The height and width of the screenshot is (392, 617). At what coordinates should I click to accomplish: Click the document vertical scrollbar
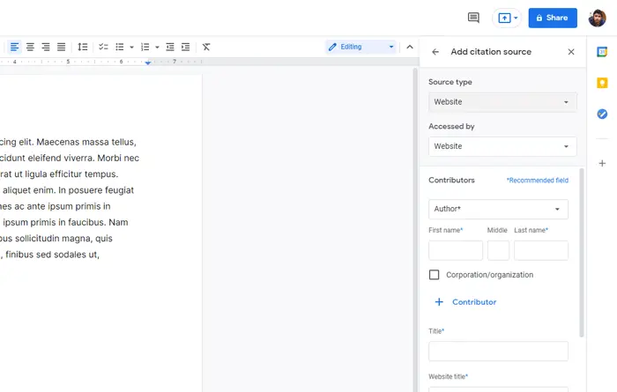(415, 230)
